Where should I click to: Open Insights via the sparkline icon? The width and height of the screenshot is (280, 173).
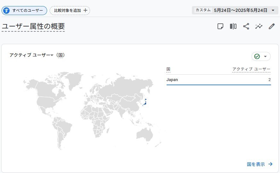pyautogui.click(x=259, y=27)
